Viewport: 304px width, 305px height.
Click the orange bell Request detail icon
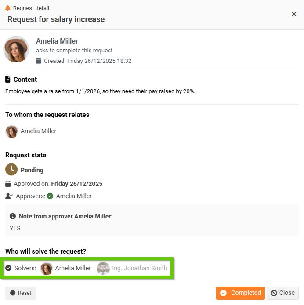tap(7, 8)
